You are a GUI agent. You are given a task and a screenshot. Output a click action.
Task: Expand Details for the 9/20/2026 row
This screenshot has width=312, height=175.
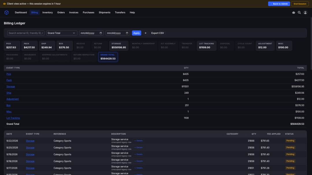pos(138,147)
